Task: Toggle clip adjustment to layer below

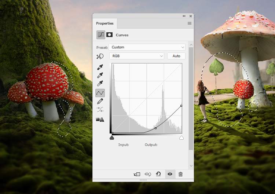Action: coord(137,174)
